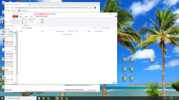Open the File tab in Explorer

pyautogui.click(x=15, y=17)
